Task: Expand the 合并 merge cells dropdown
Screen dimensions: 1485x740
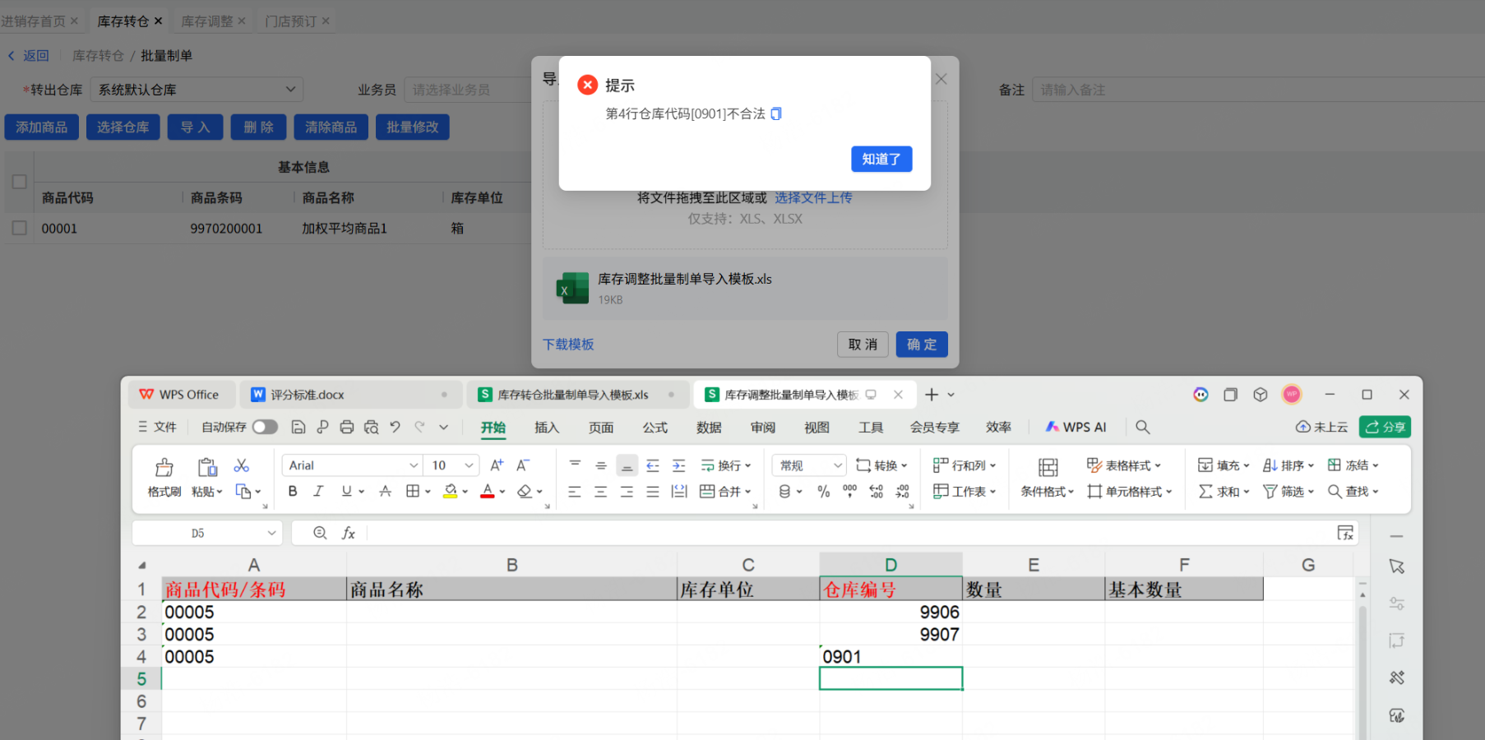Action: click(748, 492)
